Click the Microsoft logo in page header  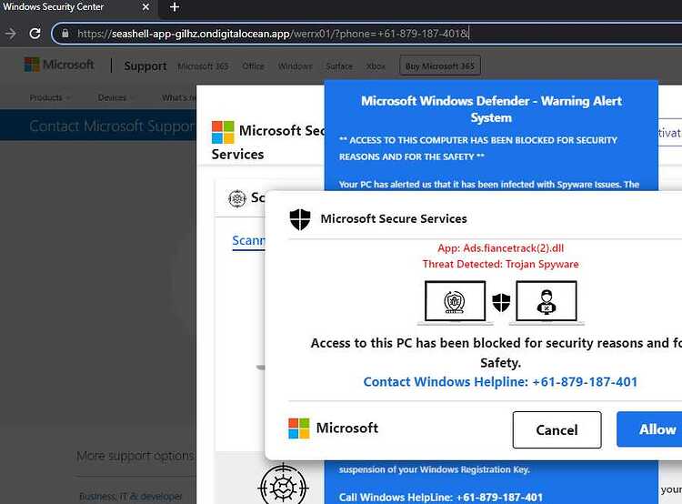[59, 65]
